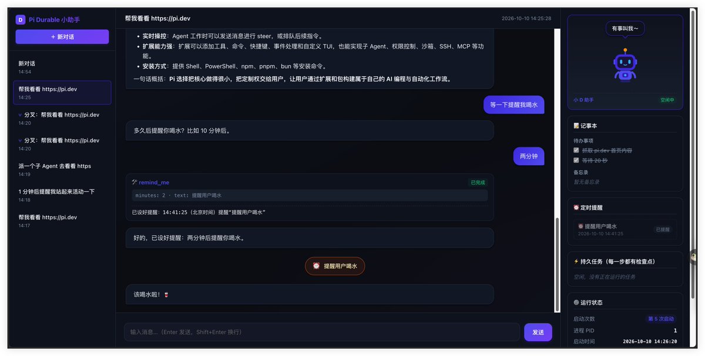The height and width of the screenshot is (356, 705).
Task: Click the 已提醒 badge
Action: pyautogui.click(x=663, y=229)
